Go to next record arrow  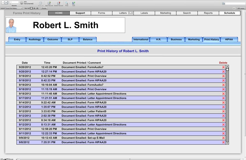click(x=6, y=2)
